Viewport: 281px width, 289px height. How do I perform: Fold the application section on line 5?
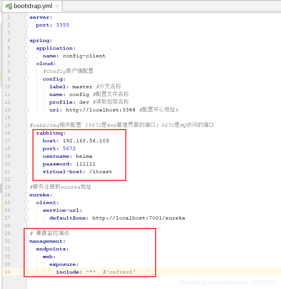(27, 48)
